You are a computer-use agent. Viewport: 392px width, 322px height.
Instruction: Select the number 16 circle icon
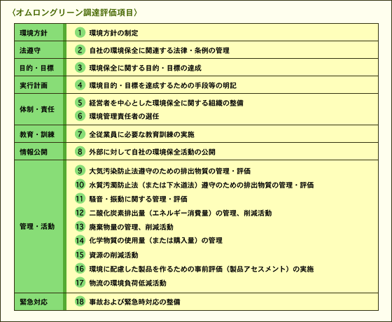click(x=80, y=269)
